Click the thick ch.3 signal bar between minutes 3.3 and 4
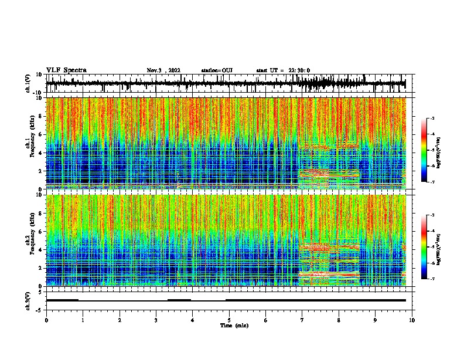This screenshot has height=359, width=464. click(179, 300)
